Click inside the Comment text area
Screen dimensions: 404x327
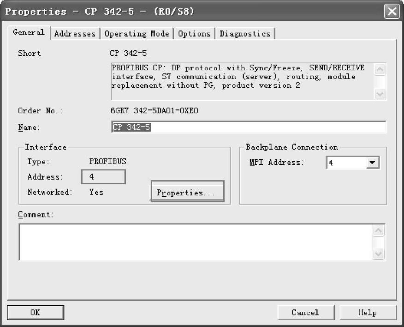[x=196, y=242]
